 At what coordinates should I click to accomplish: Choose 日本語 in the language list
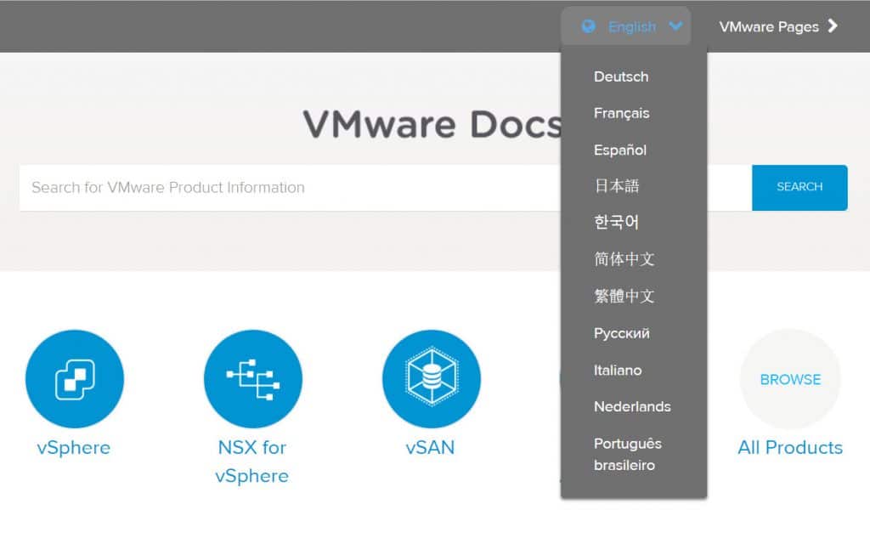(x=617, y=186)
